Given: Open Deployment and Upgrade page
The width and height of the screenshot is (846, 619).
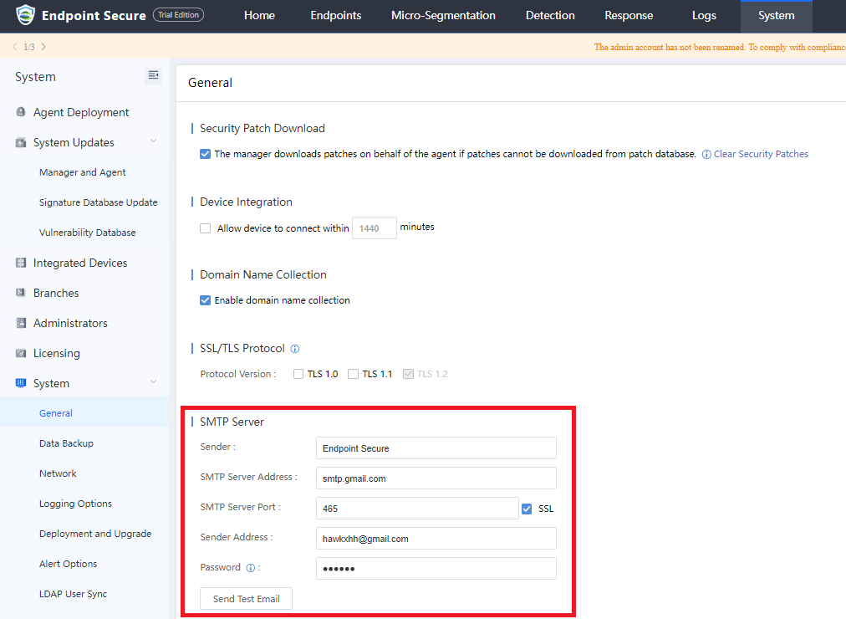Looking at the screenshot, I should 95,534.
